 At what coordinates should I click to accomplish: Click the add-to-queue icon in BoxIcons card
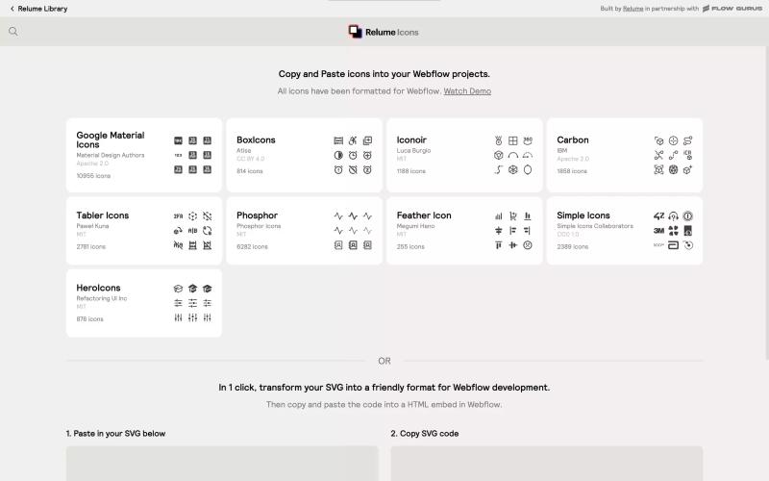pyautogui.click(x=367, y=140)
